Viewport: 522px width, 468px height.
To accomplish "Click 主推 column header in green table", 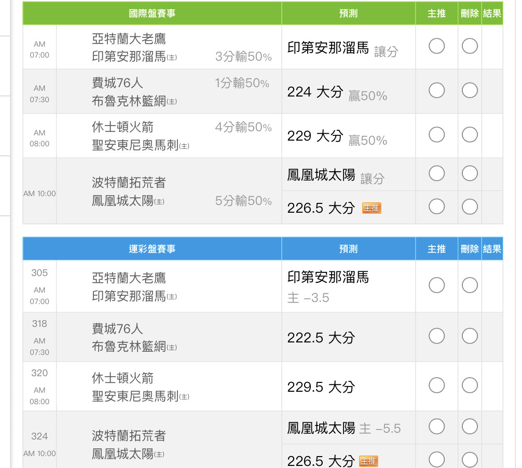I will 436,13.
